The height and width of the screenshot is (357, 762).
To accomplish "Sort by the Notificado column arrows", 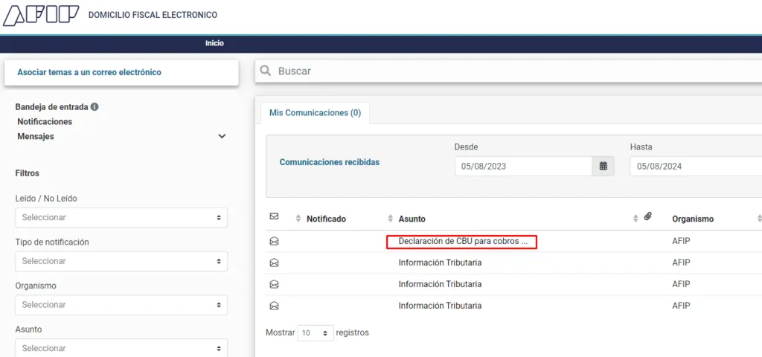I will pos(298,219).
